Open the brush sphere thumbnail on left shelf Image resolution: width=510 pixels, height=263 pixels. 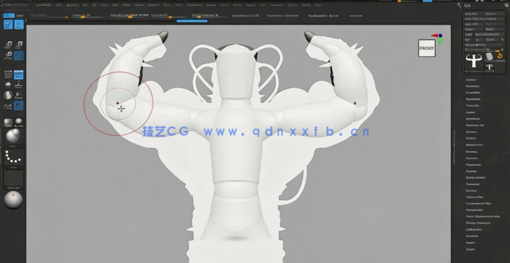(14, 136)
